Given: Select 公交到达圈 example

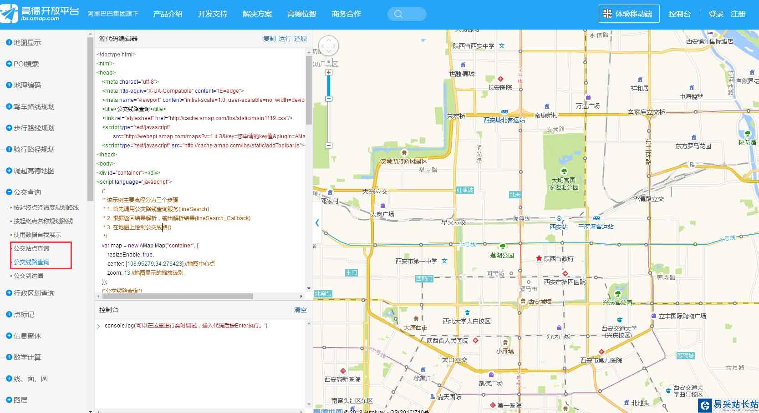Looking at the screenshot, I should 28,276.
